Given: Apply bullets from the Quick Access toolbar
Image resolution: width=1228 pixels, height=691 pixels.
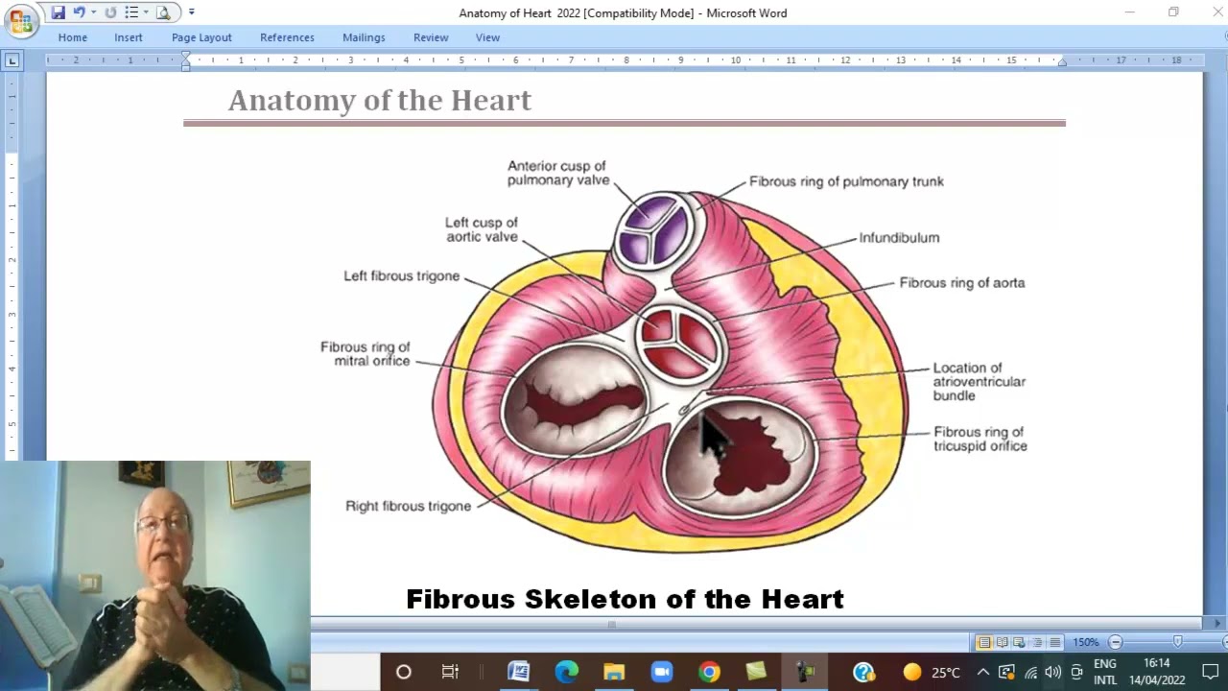Looking at the screenshot, I should tap(131, 12).
